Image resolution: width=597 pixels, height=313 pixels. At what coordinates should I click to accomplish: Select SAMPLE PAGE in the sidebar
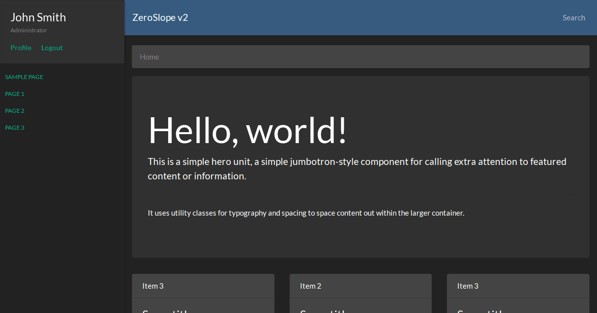[24, 77]
